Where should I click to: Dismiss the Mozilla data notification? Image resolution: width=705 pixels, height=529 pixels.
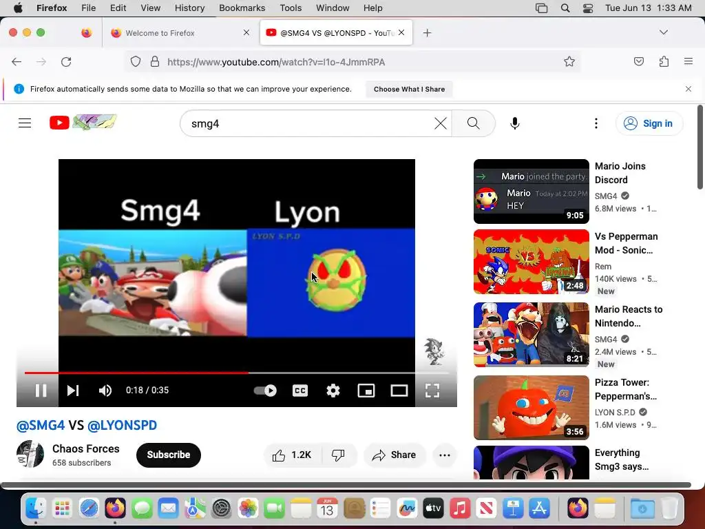point(688,89)
